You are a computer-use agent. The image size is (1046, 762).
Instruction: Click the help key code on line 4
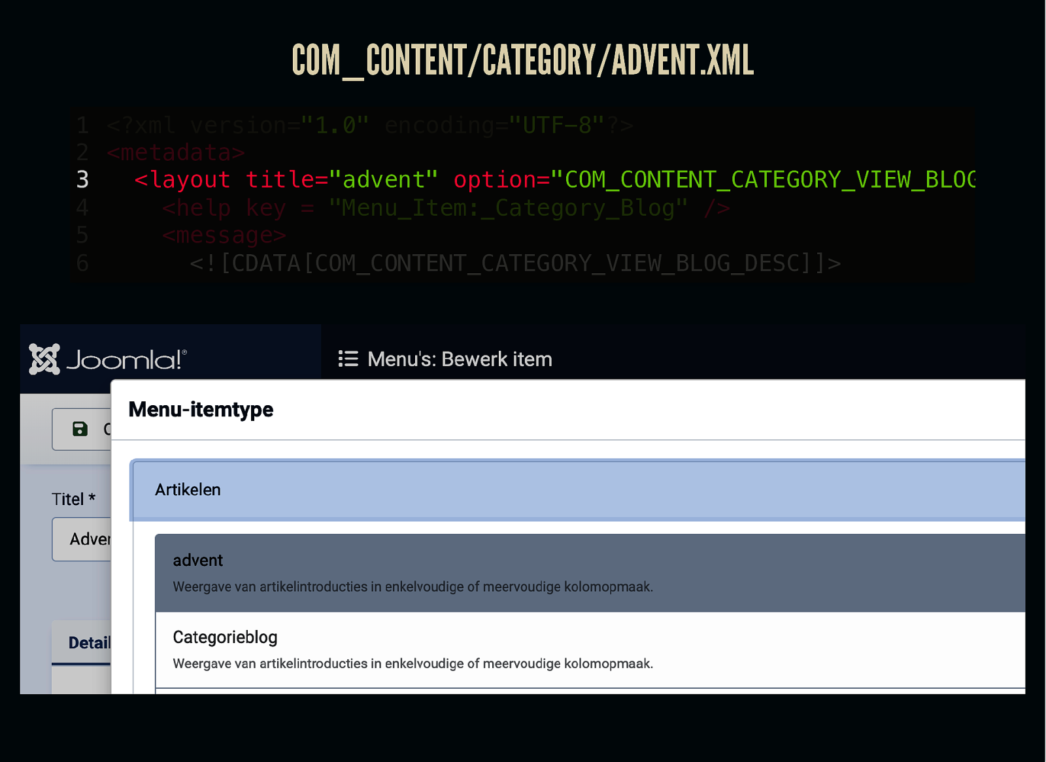pyautogui.click(x=446, y=208)
